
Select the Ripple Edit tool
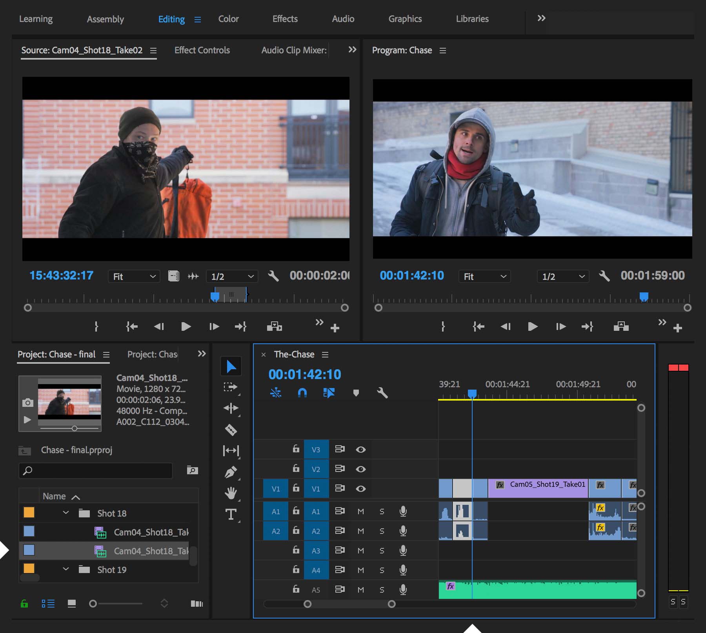pos(231,408)
